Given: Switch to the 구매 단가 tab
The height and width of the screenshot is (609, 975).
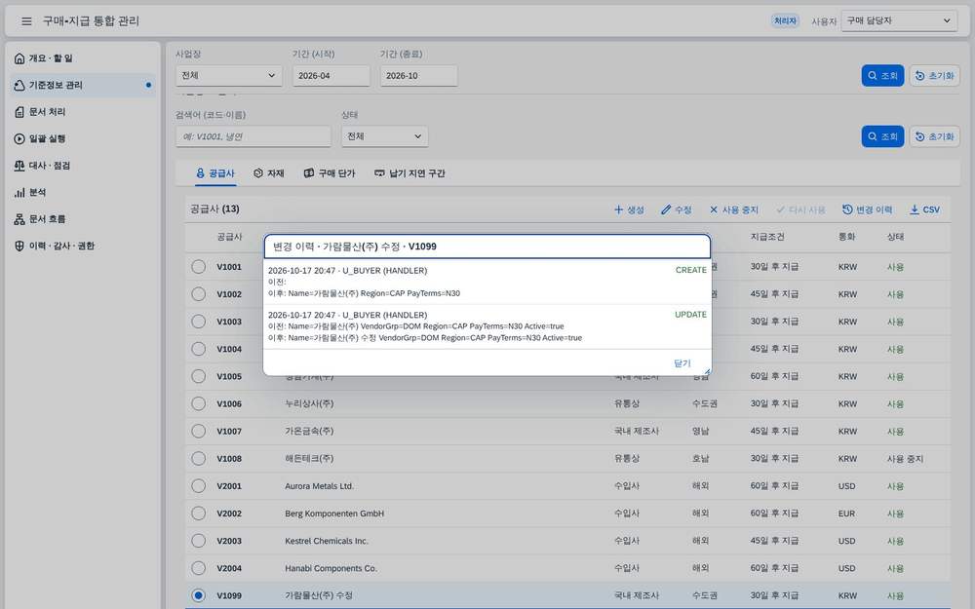Looking at the screenshot, I should (x=329, y=173).
